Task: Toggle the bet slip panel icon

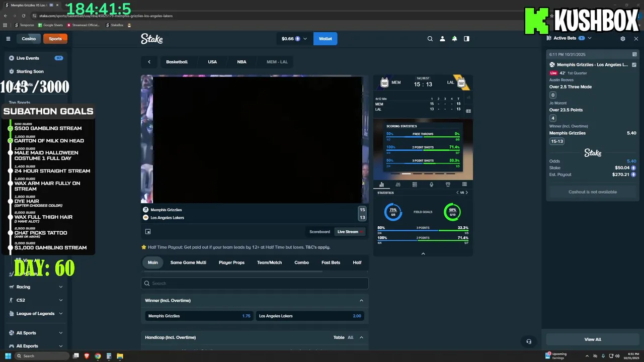Action: tap(466, 39)
